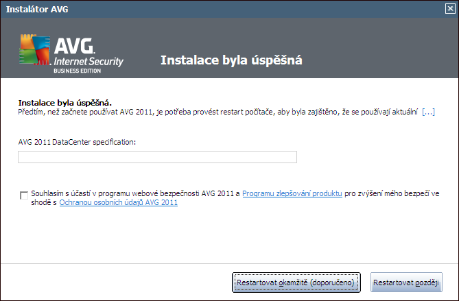The height and width of the screenshot is (301, 459).
Task: Focus the AVG 2011 DataCenter specification field
Action: coord(158,157)
